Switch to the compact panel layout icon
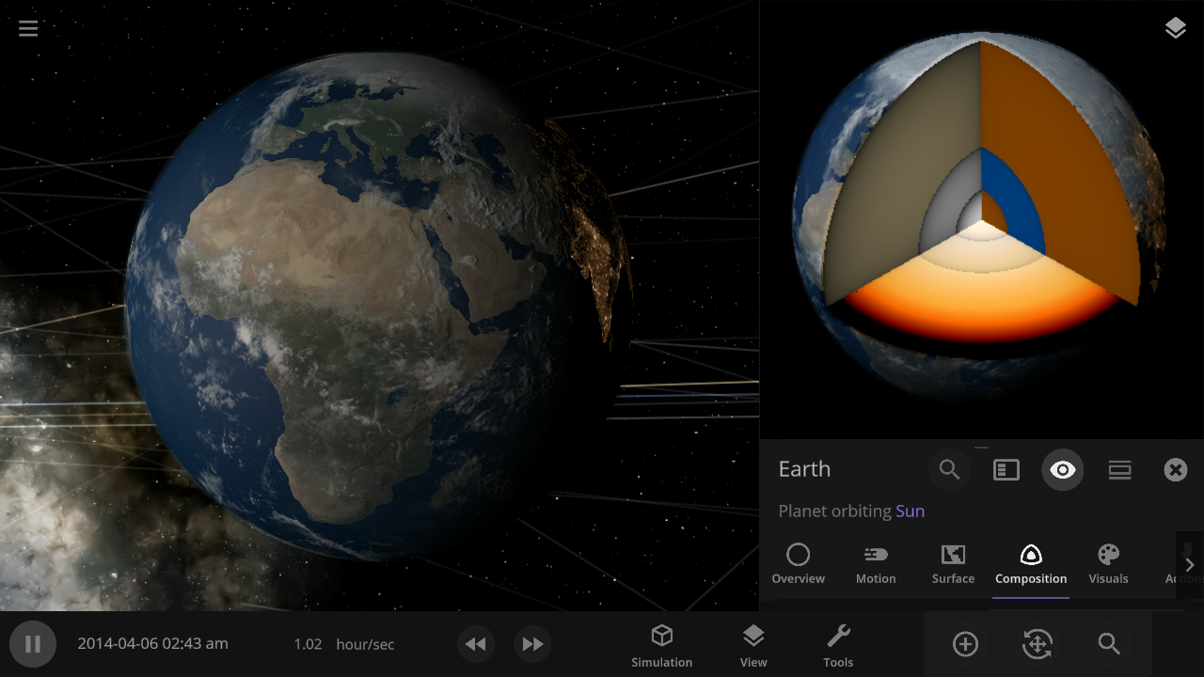1204x677 pixels. (x=1119, y=469)
